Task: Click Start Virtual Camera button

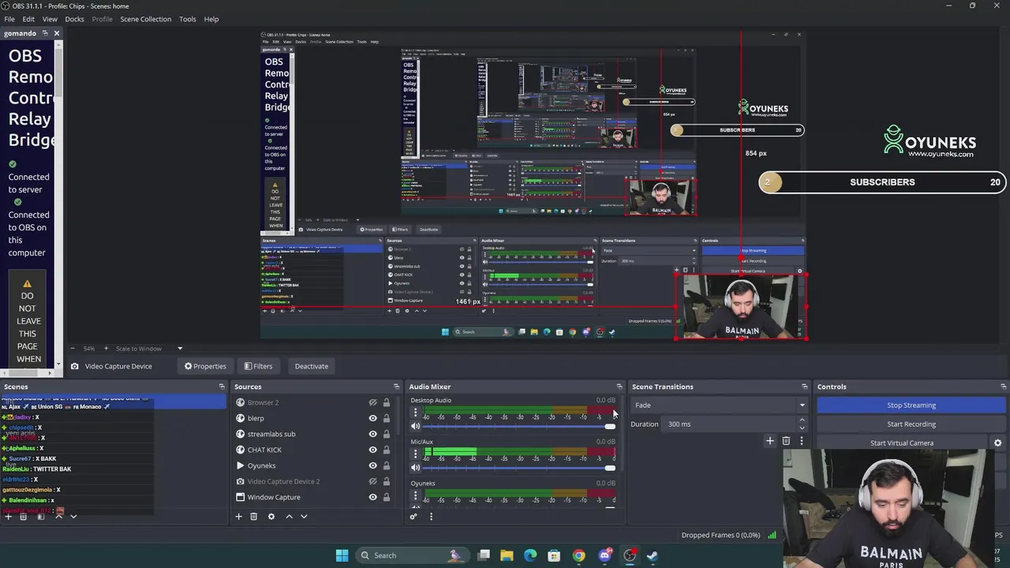Action: point(902,443)
